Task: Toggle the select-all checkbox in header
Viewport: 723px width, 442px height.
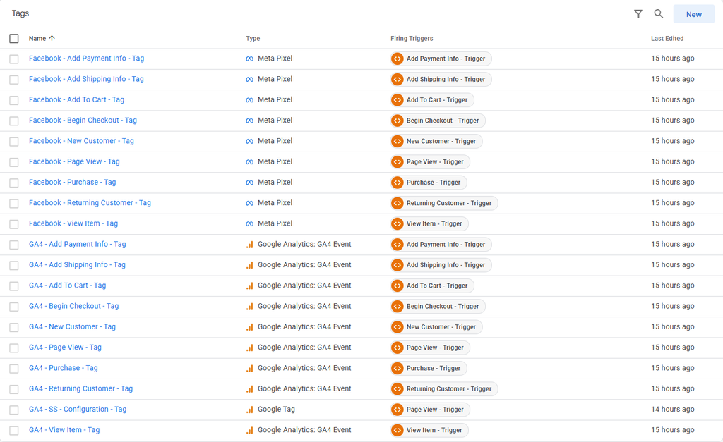Action: (14, 38)
